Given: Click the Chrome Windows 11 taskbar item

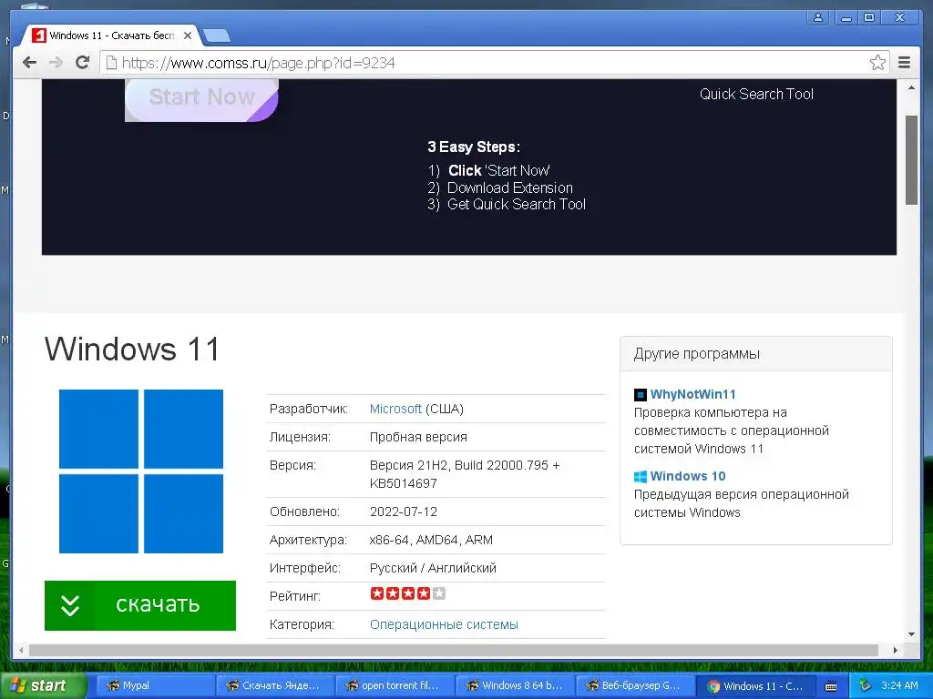Looking at the screenshot, I should pyautogui.click(x=755, y=685).
